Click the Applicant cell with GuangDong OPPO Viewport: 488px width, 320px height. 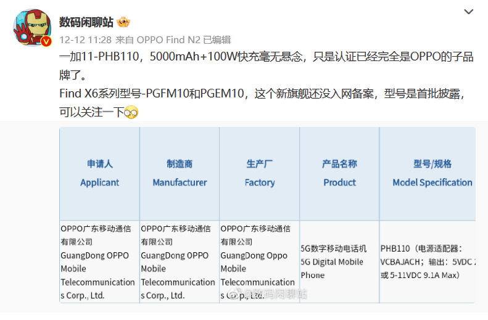(x=99, y=262)
